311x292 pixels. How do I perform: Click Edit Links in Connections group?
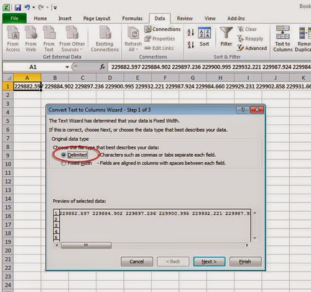[x=159, y=48]
